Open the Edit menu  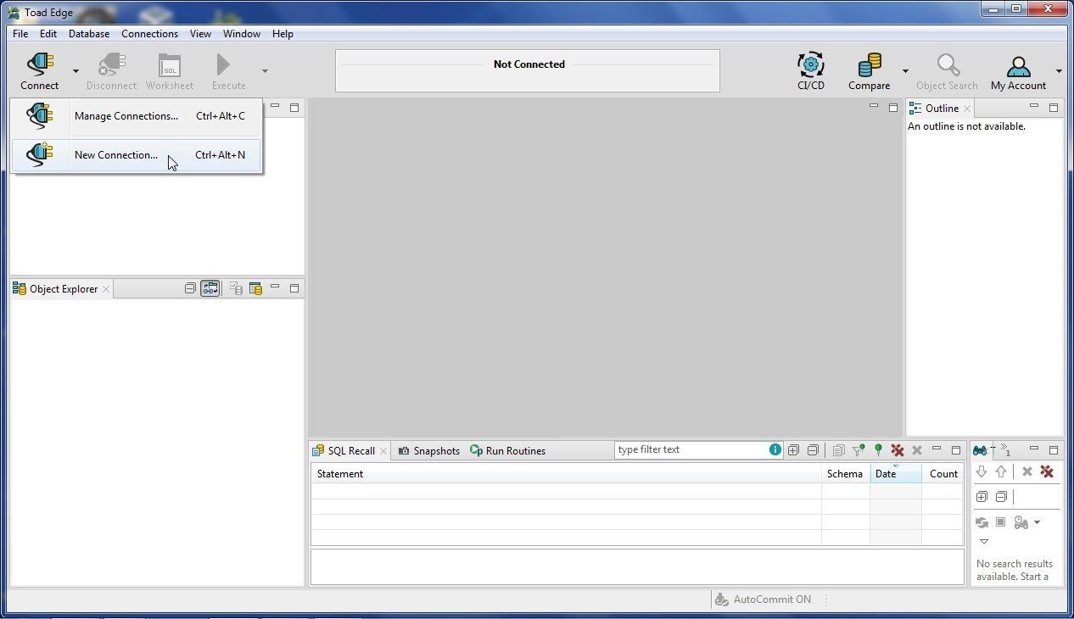pyautogui.click(x=48, y=34)
